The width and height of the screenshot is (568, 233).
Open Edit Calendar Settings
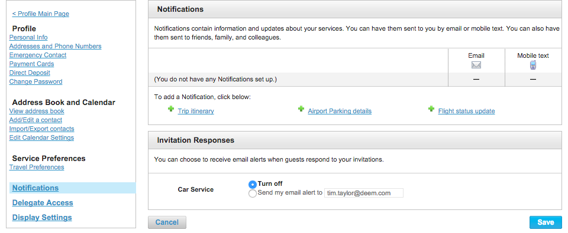click(41, 137)
